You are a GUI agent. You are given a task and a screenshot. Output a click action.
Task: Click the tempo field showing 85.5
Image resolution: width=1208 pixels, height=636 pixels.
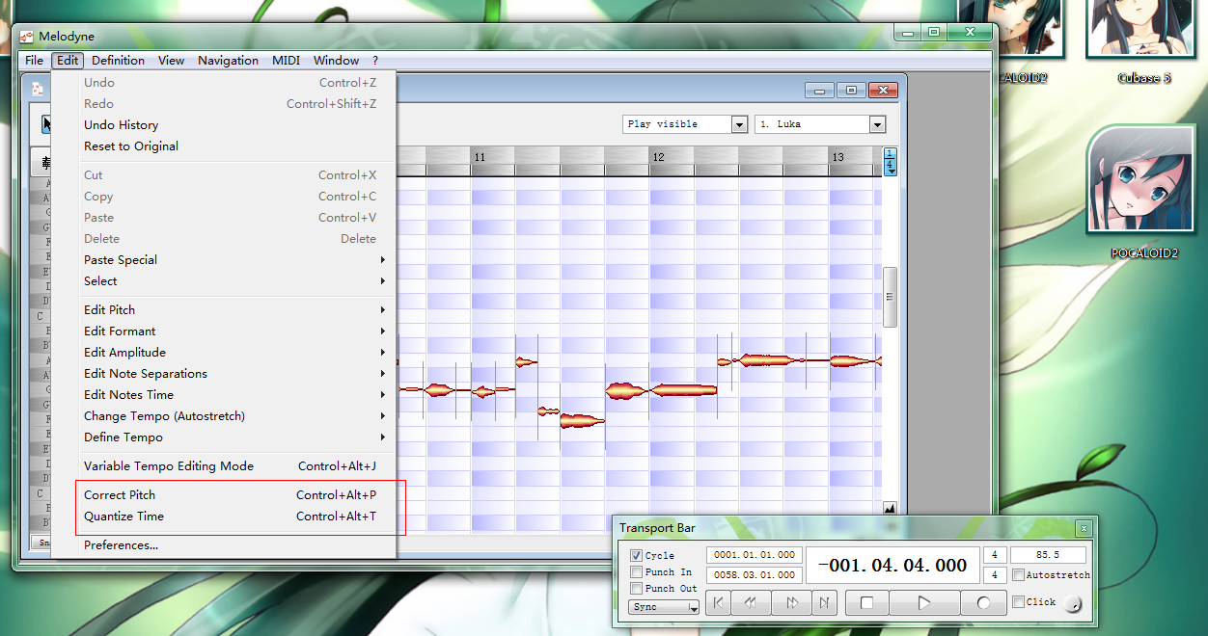(x=1048, y=555)
